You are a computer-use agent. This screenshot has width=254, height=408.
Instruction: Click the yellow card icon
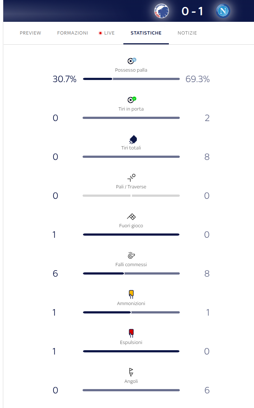[131, 294]
